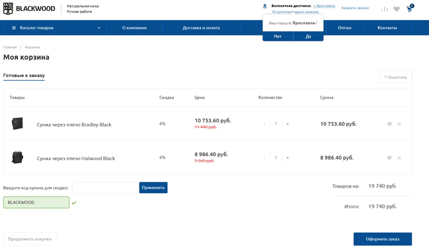
Task: Select the Готовые к заказу tab
Action: coord(24,76)
